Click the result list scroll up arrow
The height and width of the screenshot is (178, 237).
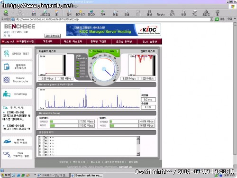[x=138, y=138]
